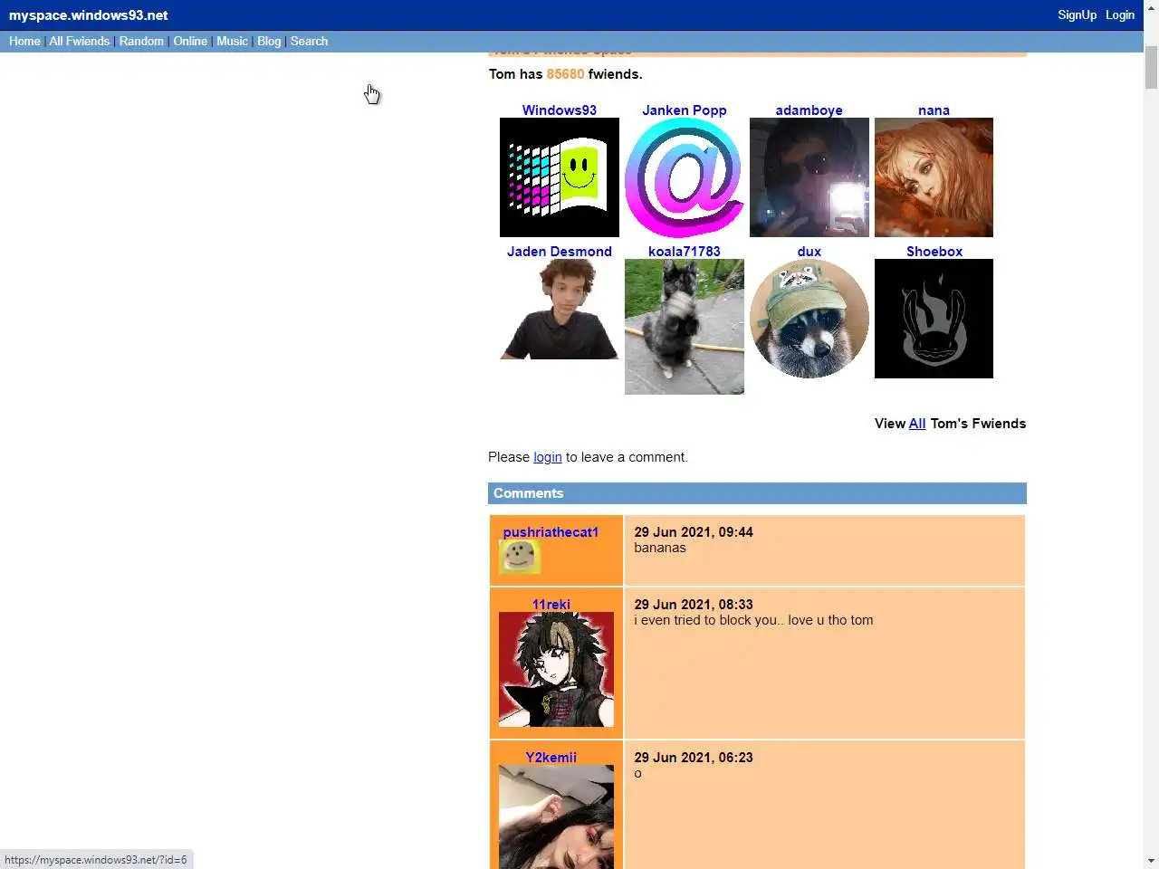Click the page scrollbar up arrow
Image resolution: width=1159 pixels, height=869 pixels.
click(x=1151, y=7)
